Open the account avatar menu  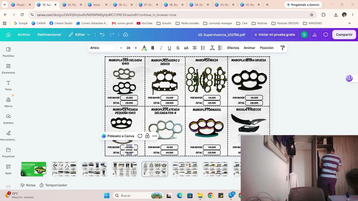(304, 35)
